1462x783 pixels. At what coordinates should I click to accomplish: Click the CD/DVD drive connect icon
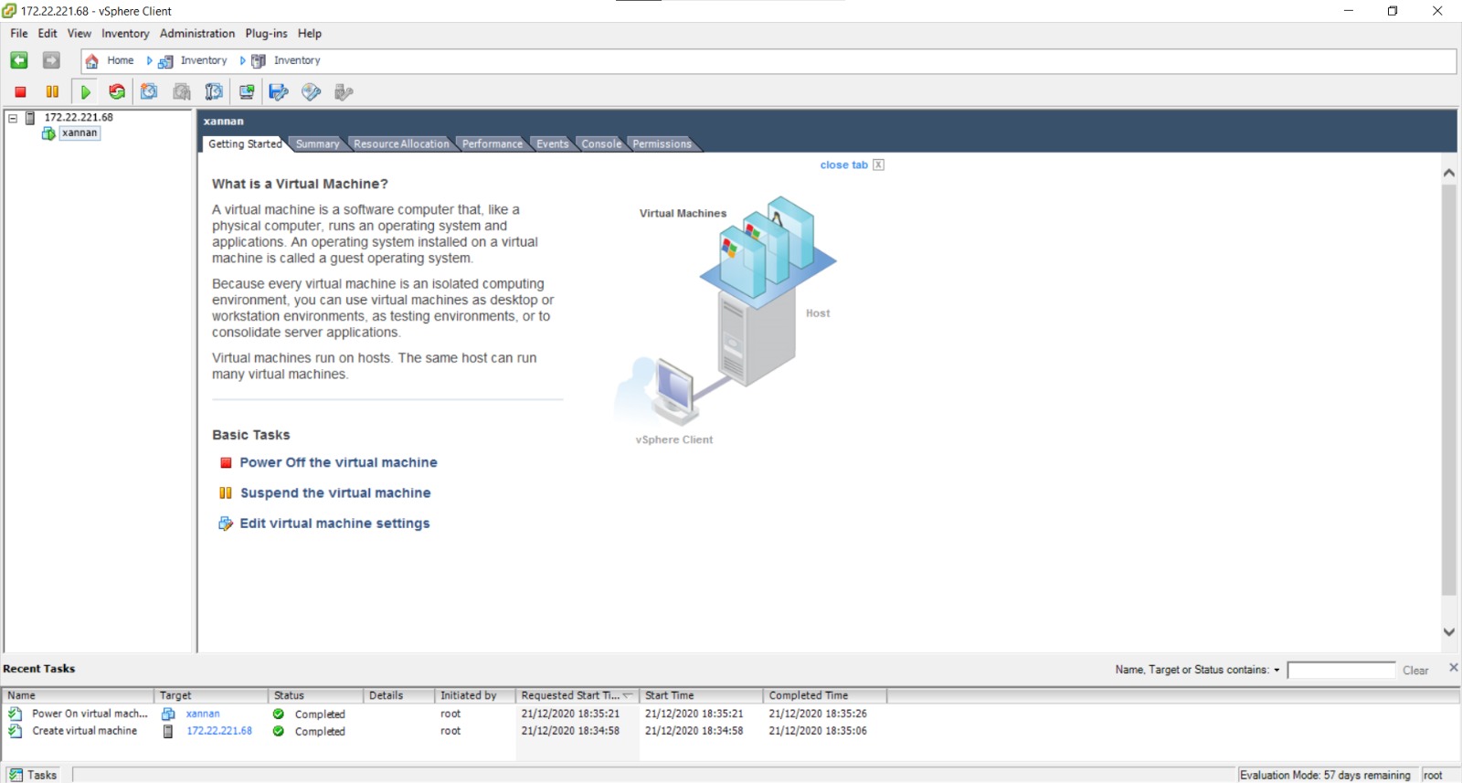312,91
